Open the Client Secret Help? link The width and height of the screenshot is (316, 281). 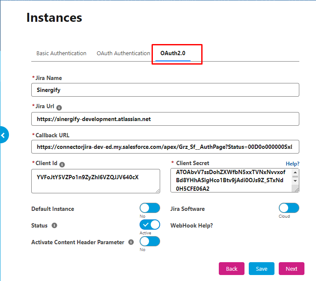[292, 164]
